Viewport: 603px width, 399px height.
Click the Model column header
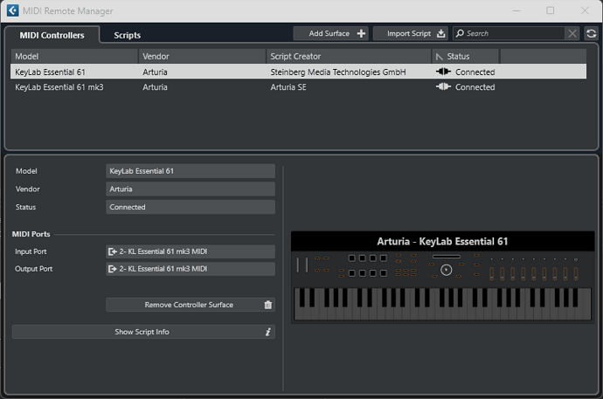pyautogui.click(x=74, y=57)
